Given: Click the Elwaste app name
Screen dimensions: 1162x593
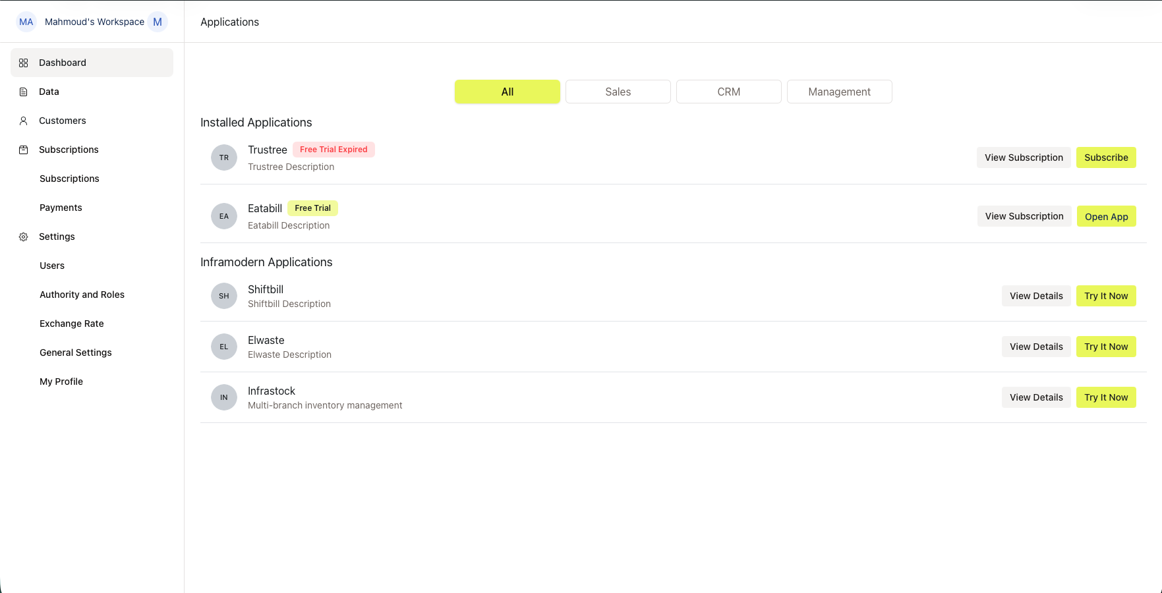Looking at the screenshot, I should tap(266, 340).
